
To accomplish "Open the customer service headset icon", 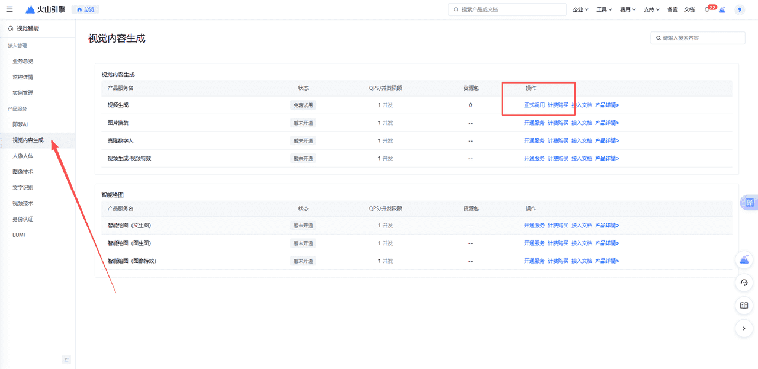I will tap(744, 283).
